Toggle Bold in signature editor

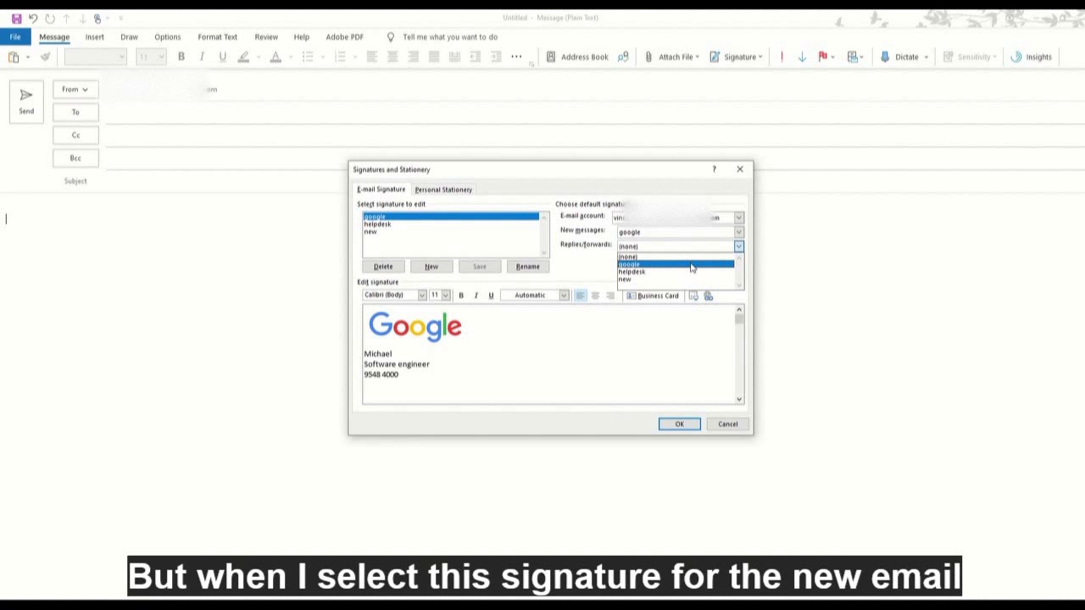coord(461,296)
